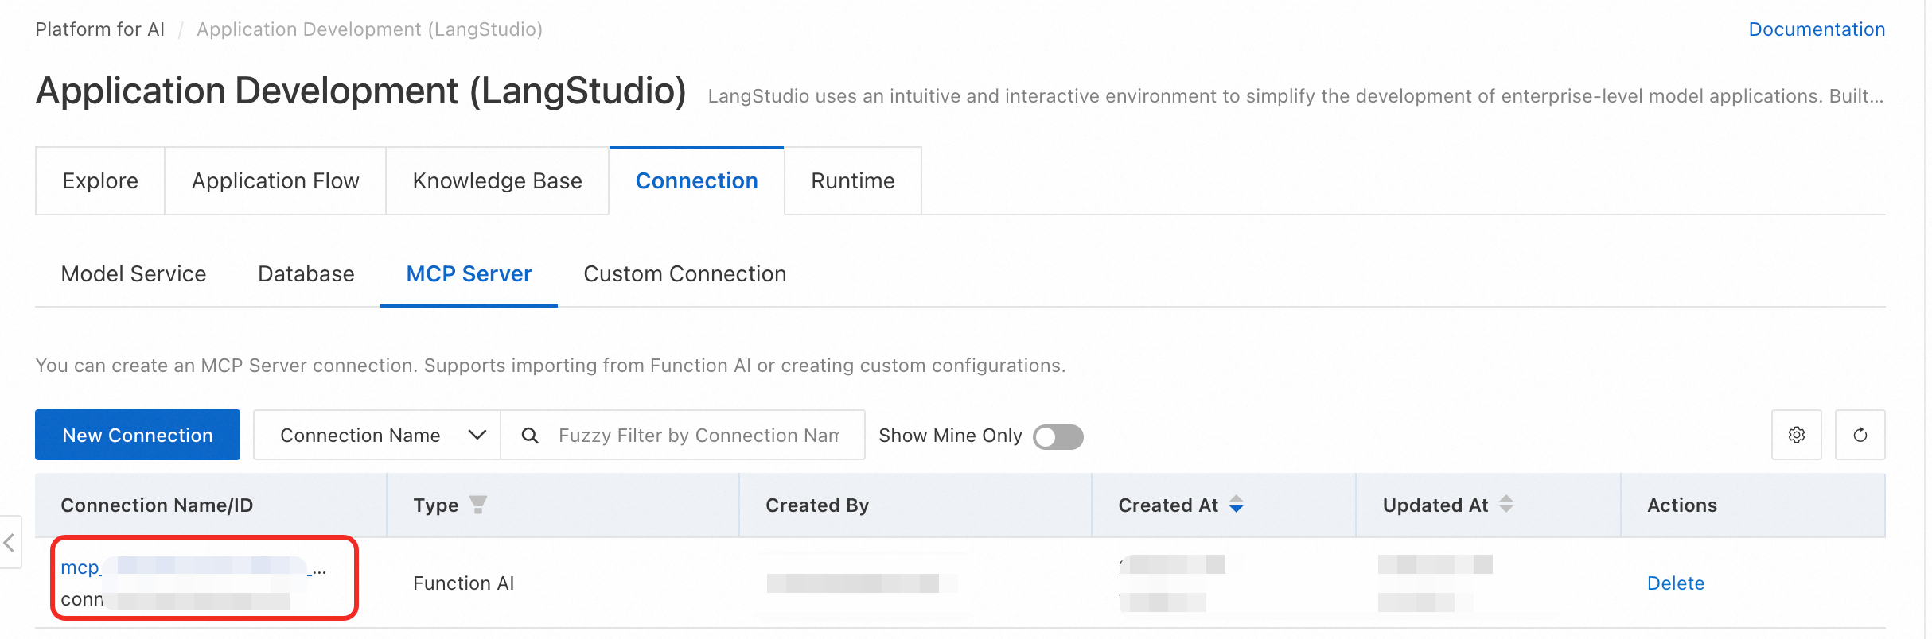Sort by Created At column arrows
Screen dimensions: 1932x639
point(1236,505)
